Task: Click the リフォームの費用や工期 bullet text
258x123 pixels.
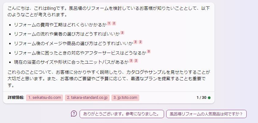Action: (x=60, y=25)
